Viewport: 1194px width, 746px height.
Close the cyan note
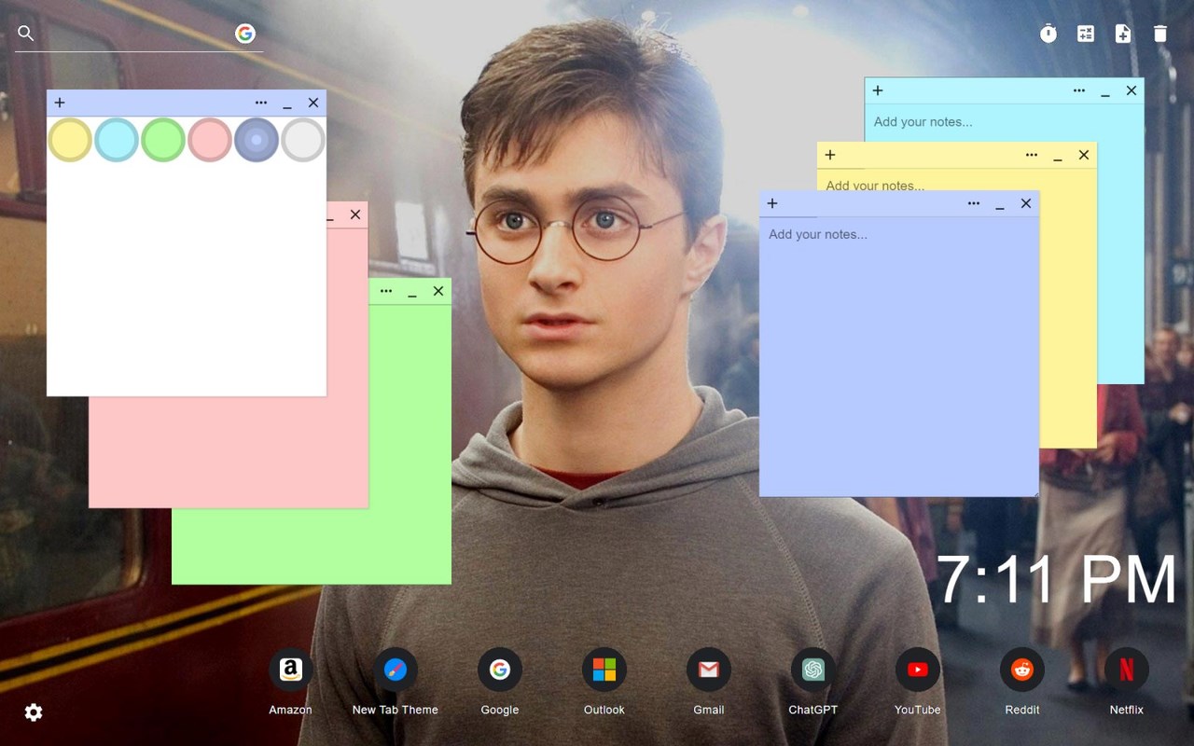point(1132,90)
